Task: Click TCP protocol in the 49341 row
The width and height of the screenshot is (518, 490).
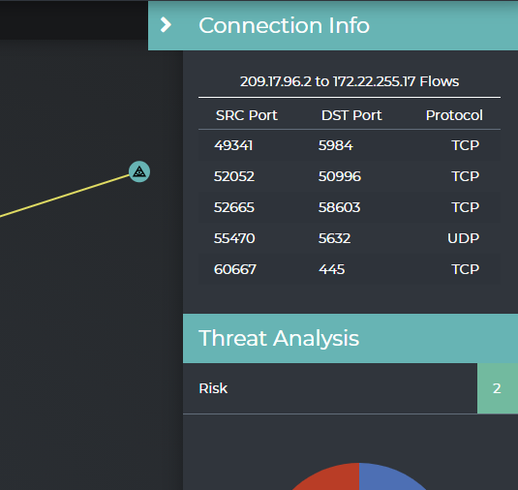Action: [465, 145]
